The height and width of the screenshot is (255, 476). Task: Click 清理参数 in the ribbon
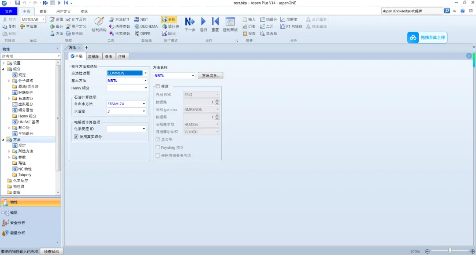click(119, 26)
